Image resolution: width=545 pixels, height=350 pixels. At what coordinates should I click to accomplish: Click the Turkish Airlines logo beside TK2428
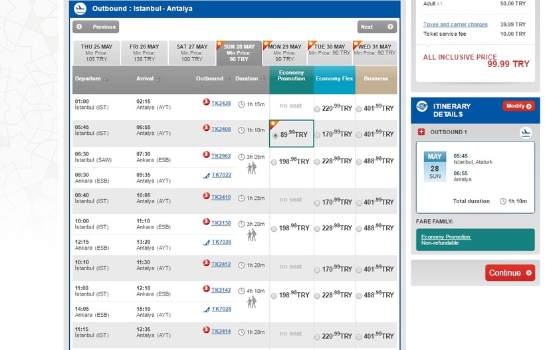[x=206, y=102]
